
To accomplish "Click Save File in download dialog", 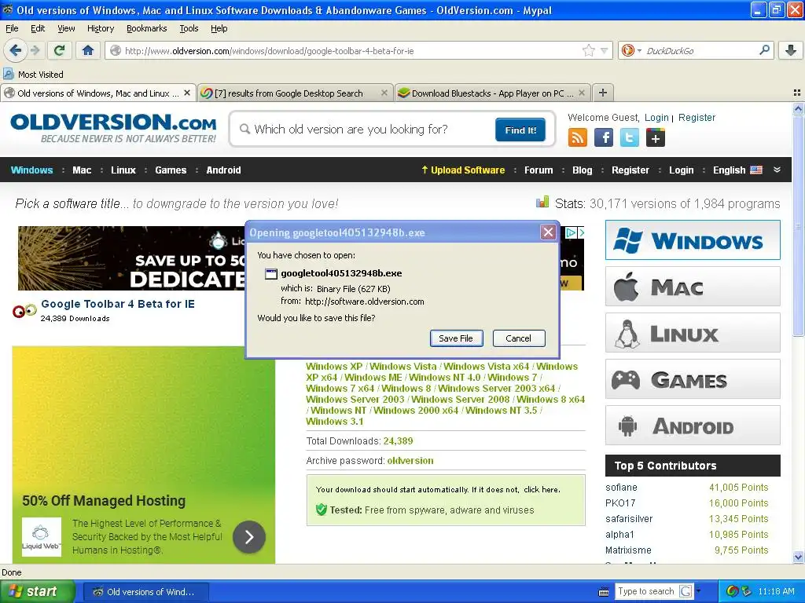I will [x=456, y=338].
